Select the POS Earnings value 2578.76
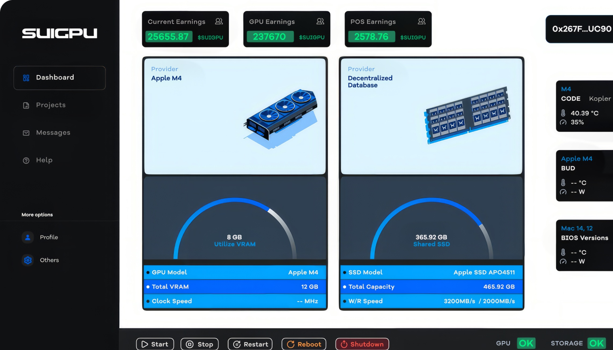The width and height of the screenshot is (613, 350). point(371,37)
